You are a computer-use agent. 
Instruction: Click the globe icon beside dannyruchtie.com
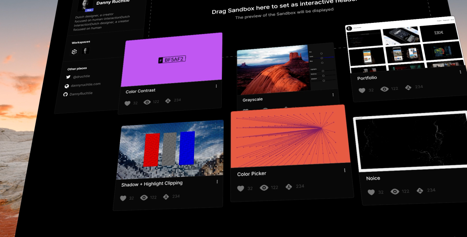point(67,85)
